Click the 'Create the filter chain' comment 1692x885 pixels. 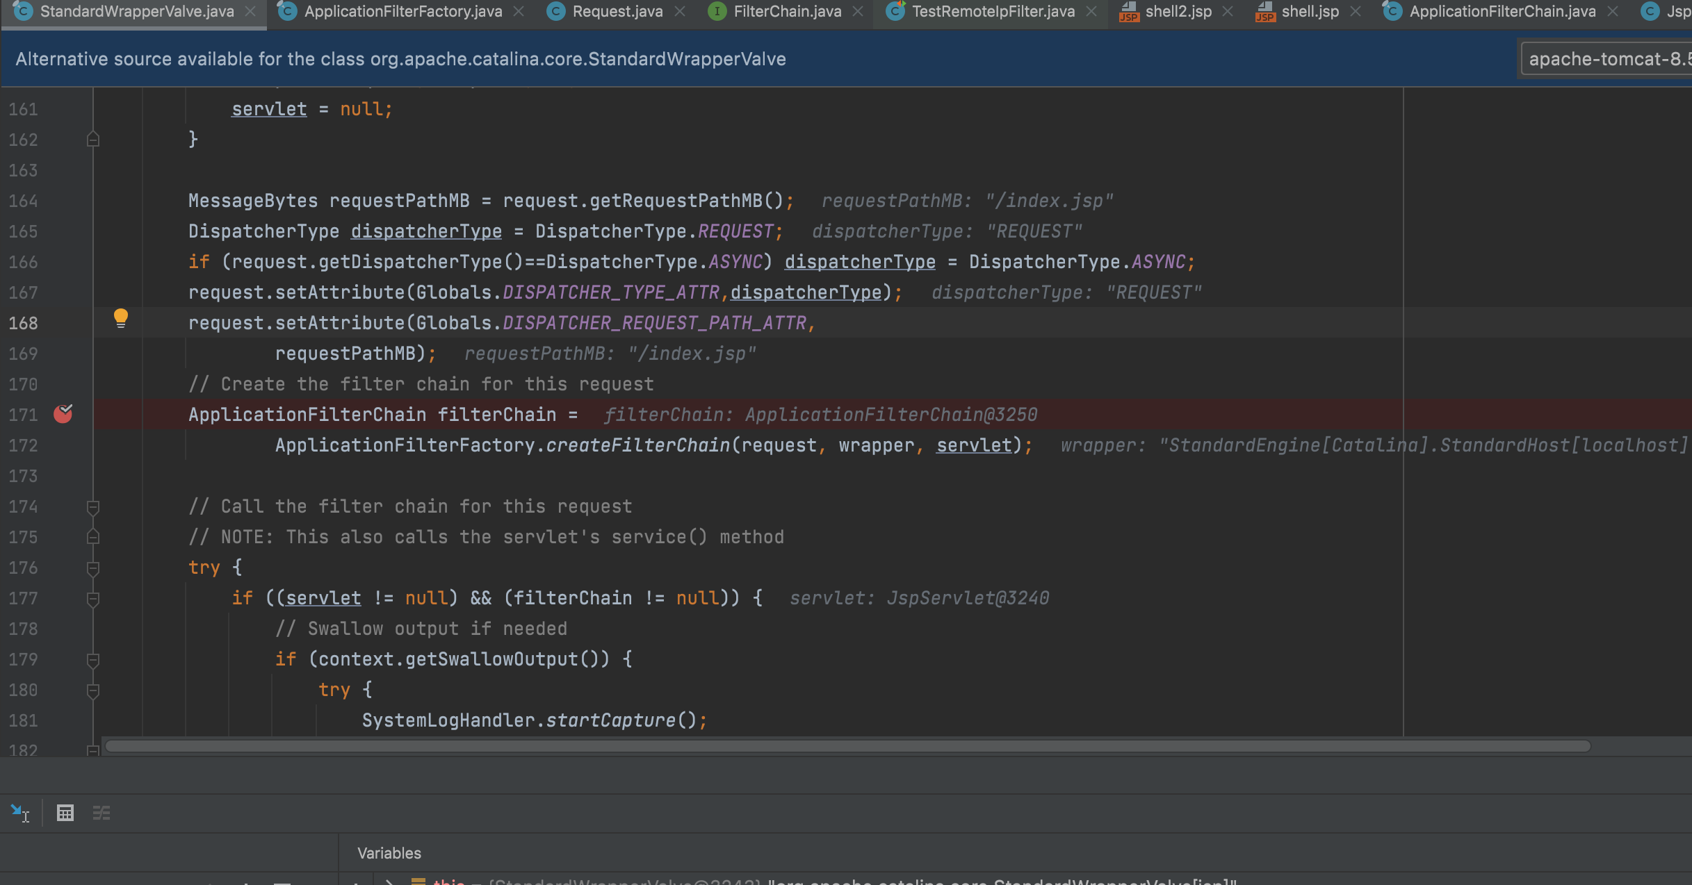coord(421,384)
